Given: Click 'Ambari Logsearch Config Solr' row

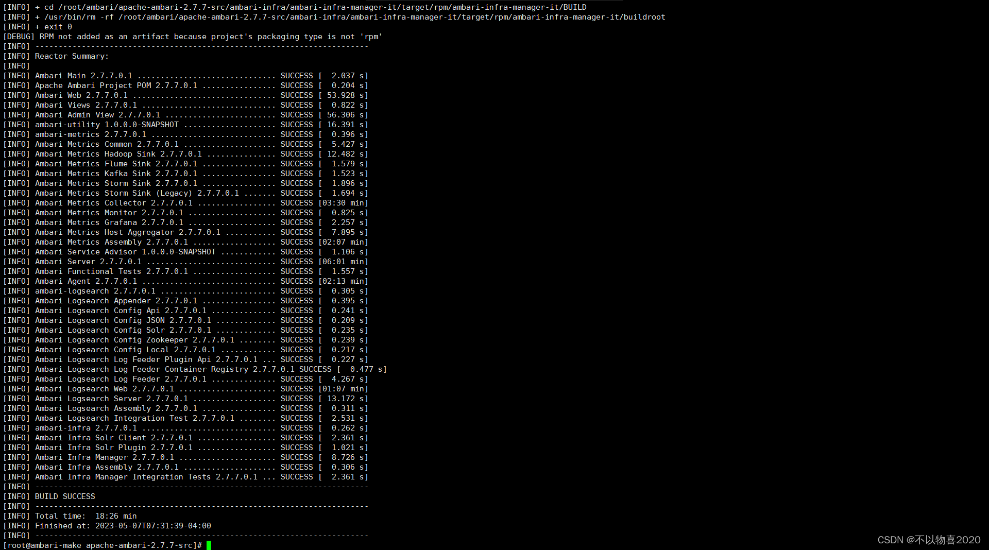Looking at the screenshot, I should tap(186, 330).
